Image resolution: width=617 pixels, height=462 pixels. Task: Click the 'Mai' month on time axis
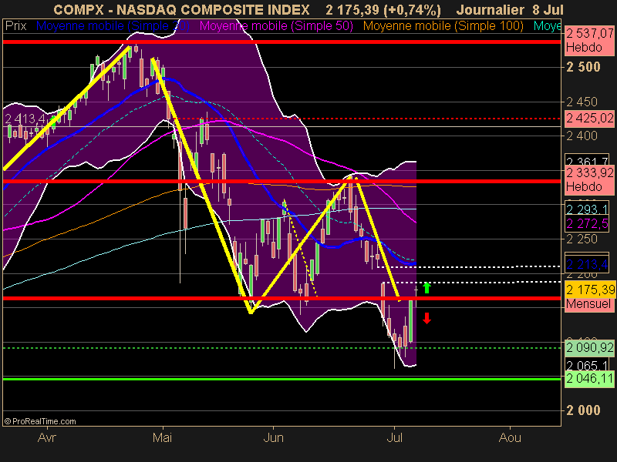coord(163,437)
